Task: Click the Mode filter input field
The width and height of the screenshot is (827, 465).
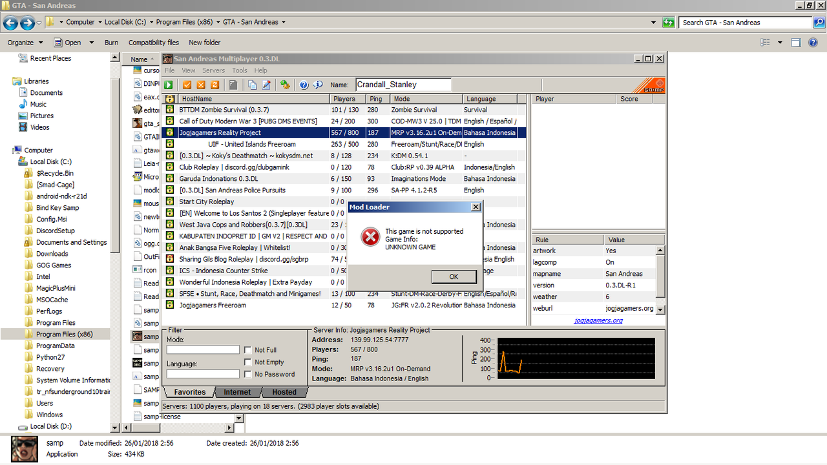Action: tap(203, 350)
